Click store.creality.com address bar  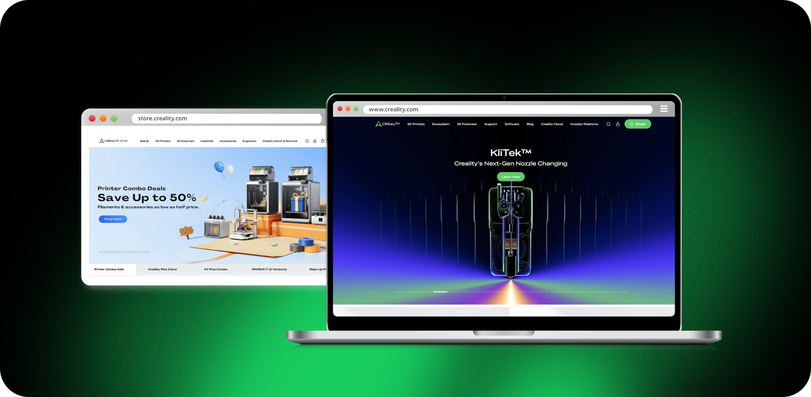point(227,118)
